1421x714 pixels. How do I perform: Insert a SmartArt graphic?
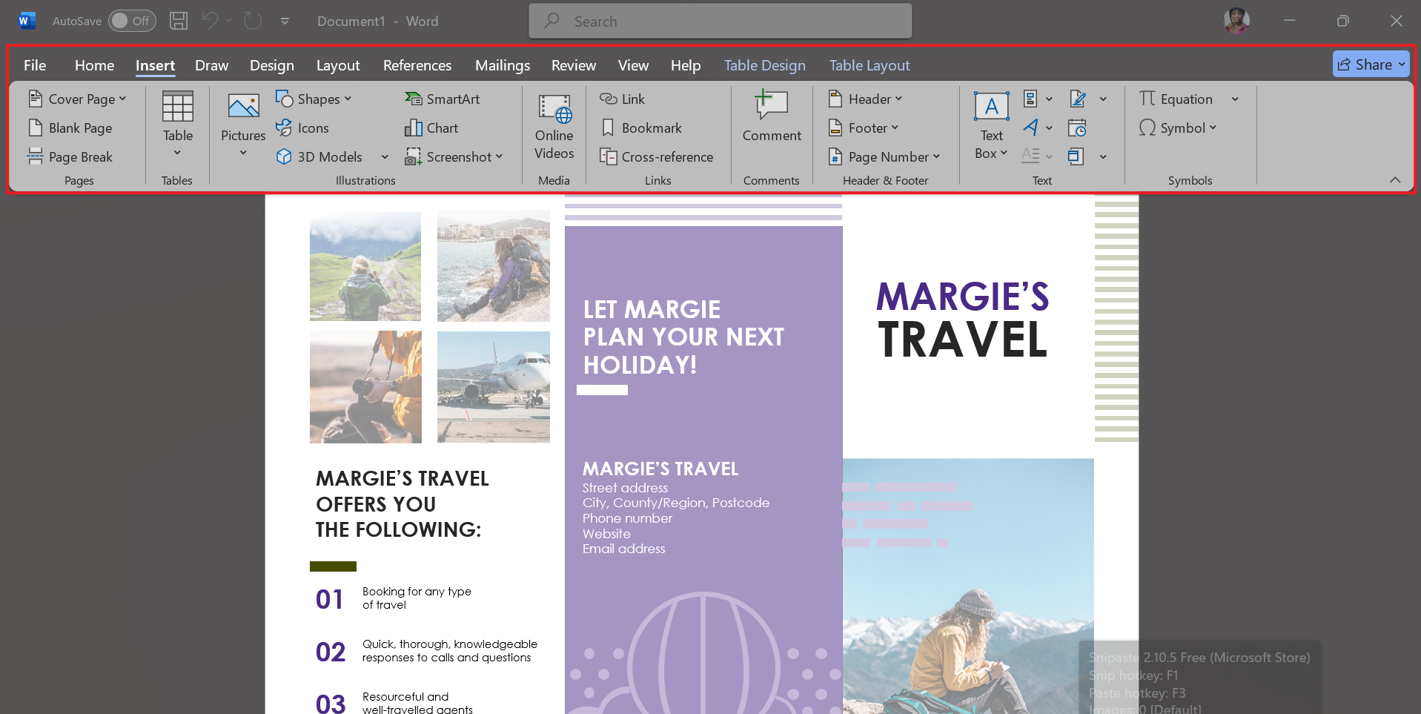click(443, 98)
